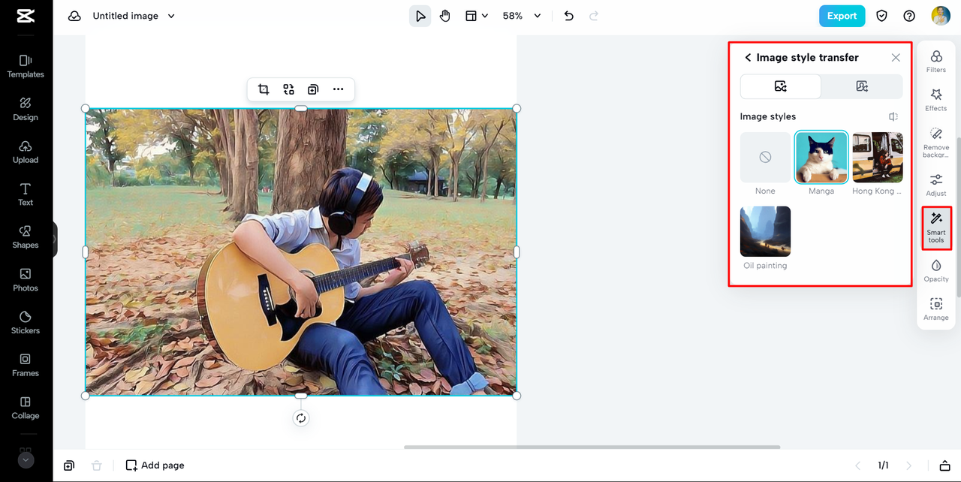This screenshot has width=961, height=482.
Task: Open the Collage panel
Action: coord(26,408)
